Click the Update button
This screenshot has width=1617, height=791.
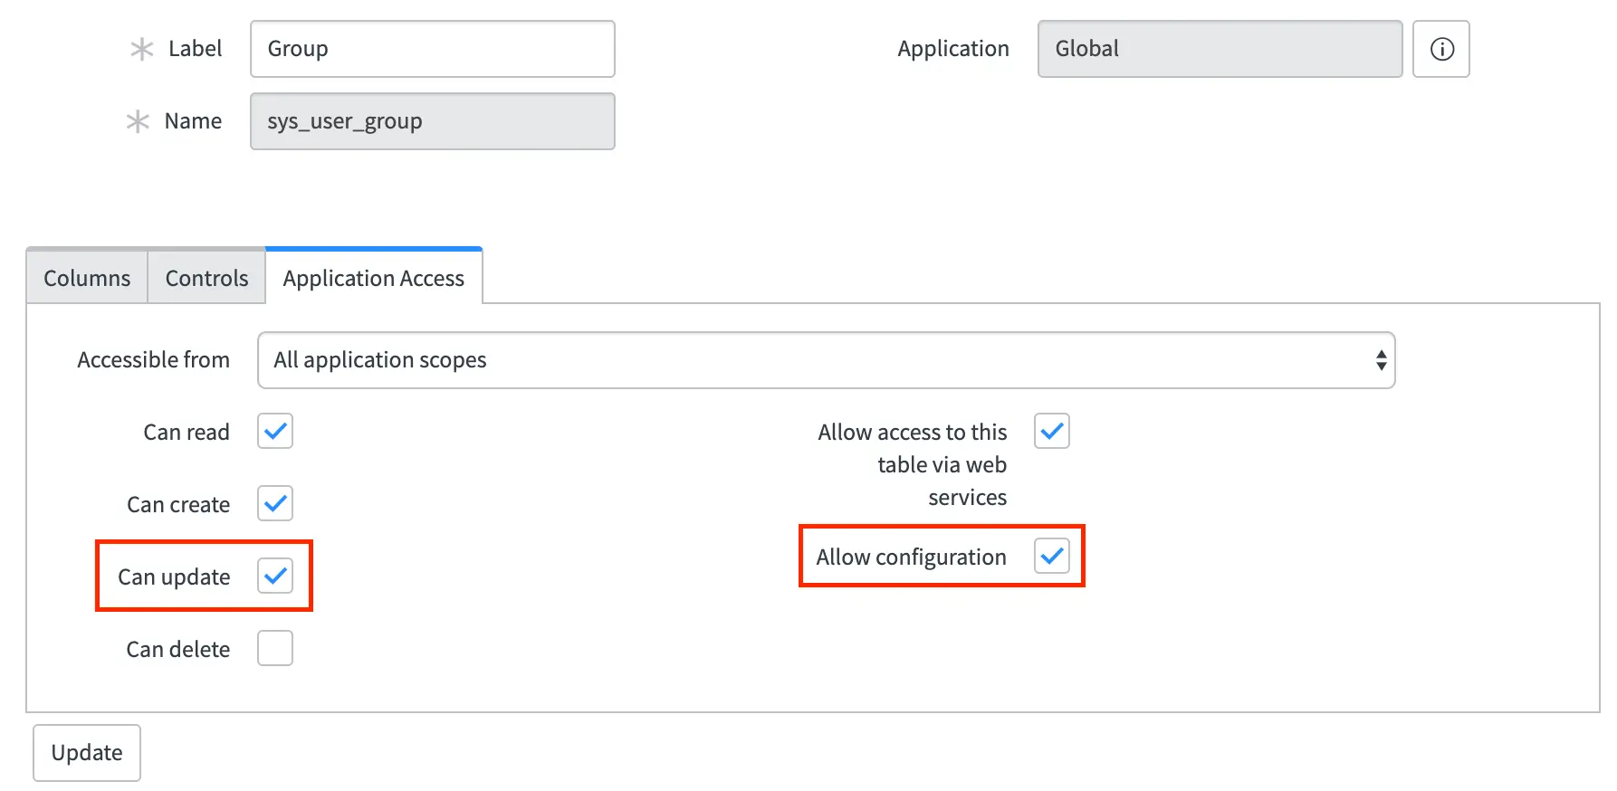coord(87,753)
